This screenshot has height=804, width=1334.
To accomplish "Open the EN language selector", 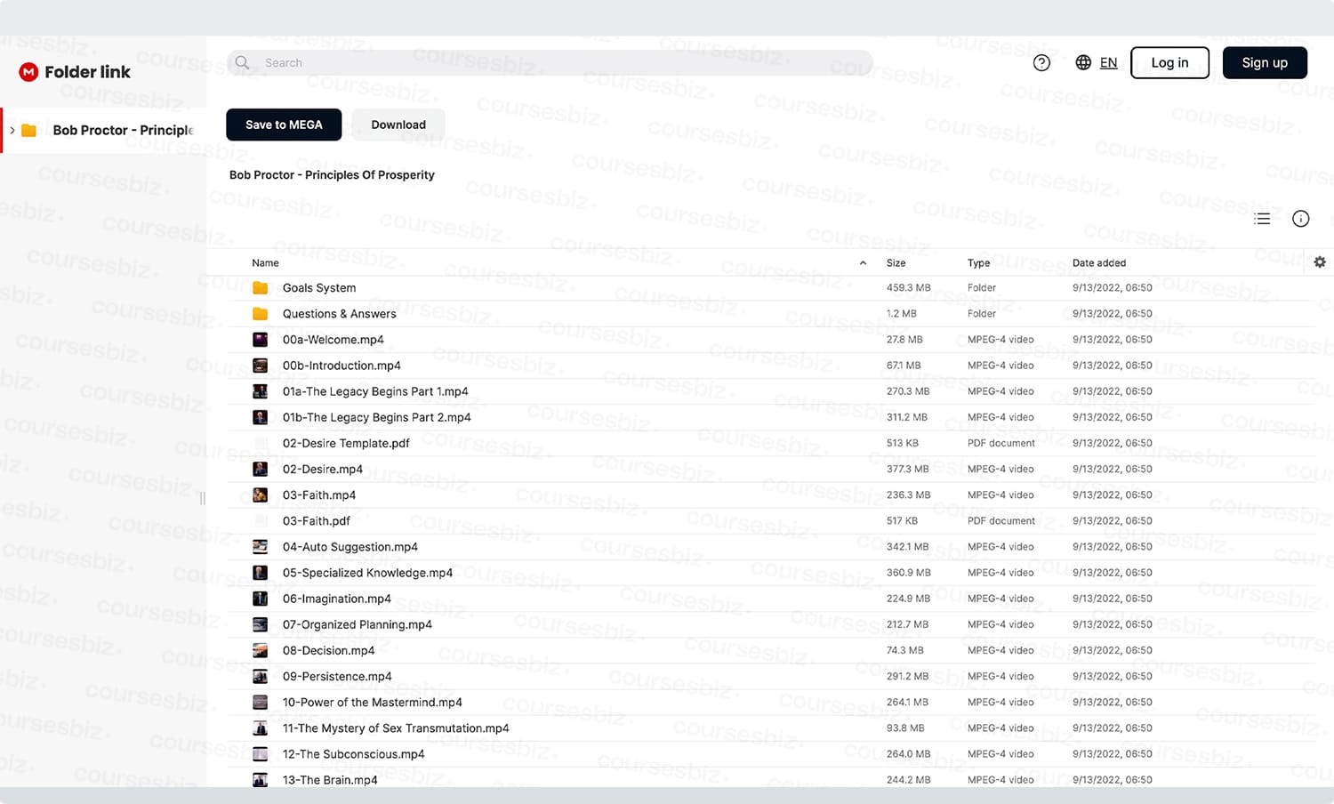I will [x=1108, y=62].
